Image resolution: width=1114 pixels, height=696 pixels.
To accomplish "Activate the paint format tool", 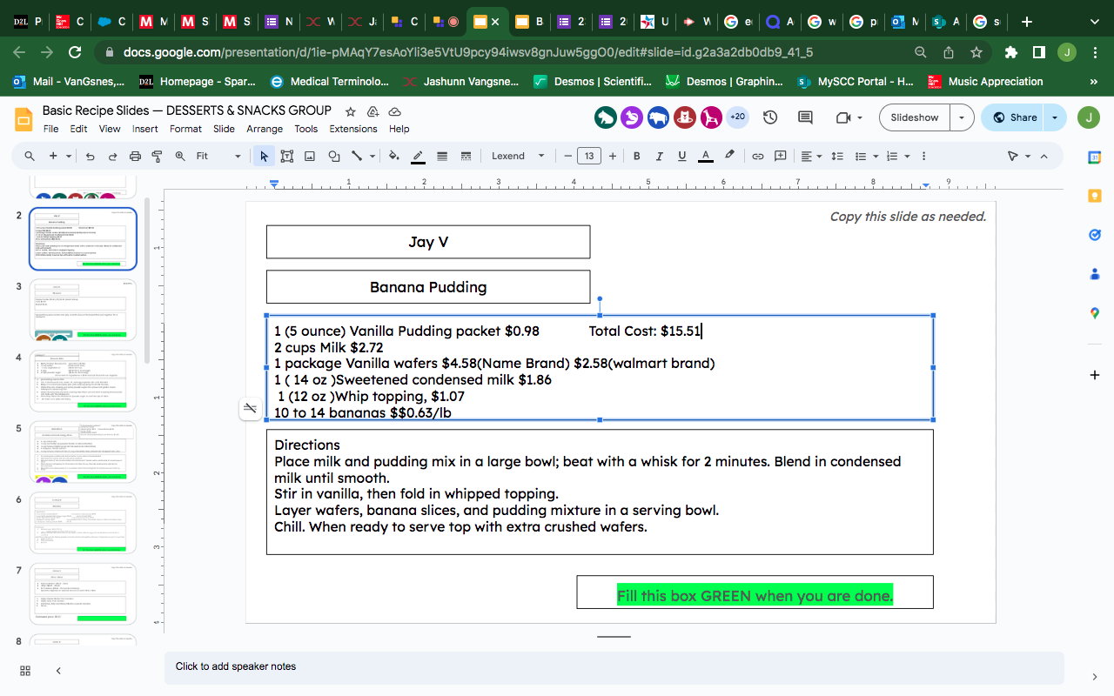I will tap(158, 156).
